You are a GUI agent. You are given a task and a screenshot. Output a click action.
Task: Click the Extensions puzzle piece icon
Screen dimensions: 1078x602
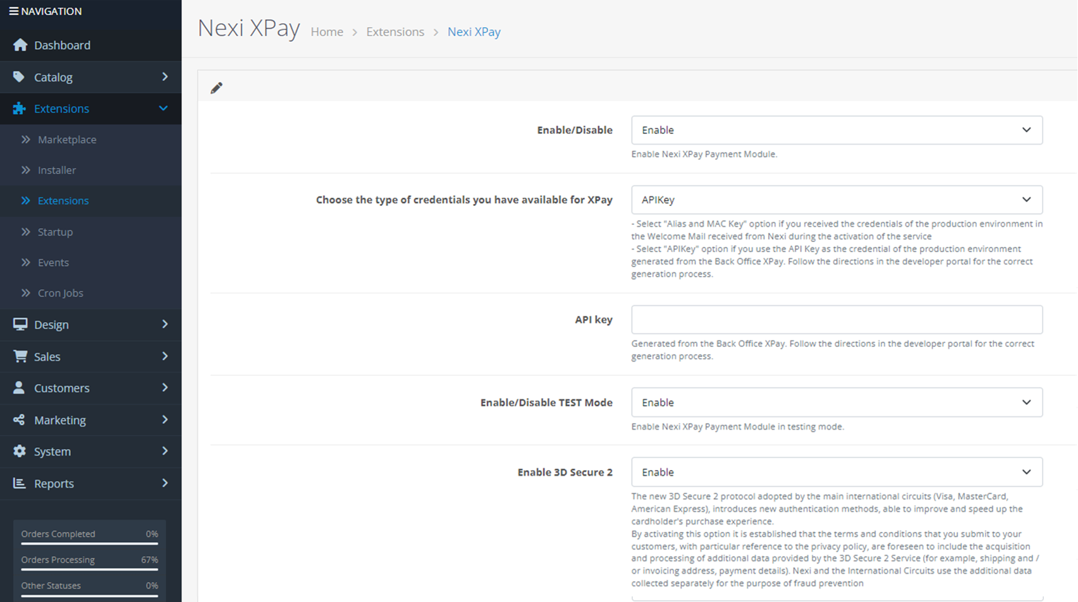click(x=20, y=109)
